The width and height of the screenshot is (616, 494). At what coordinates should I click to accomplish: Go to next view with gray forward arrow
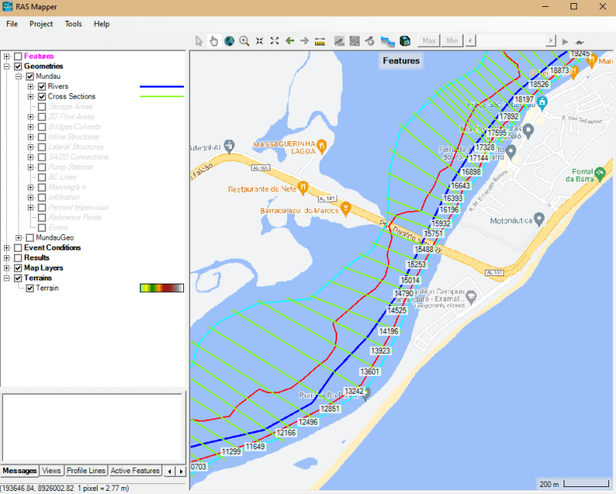coord(304,41)
